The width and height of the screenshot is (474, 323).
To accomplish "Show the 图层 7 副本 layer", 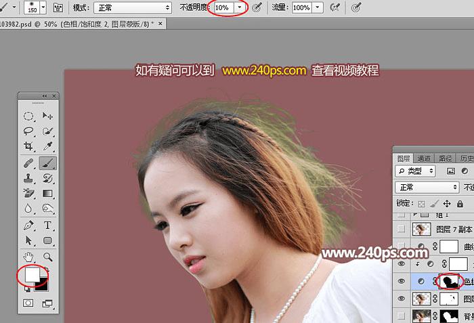I will [x=401, y=229].
